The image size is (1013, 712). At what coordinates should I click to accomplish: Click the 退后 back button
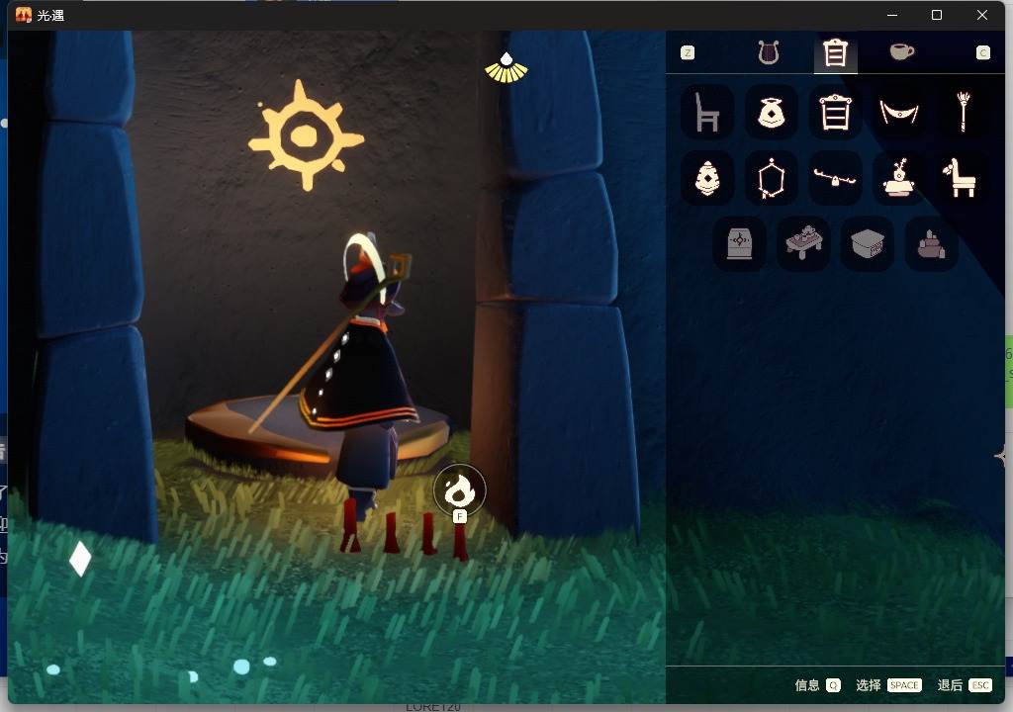click(x=964, y=685)
